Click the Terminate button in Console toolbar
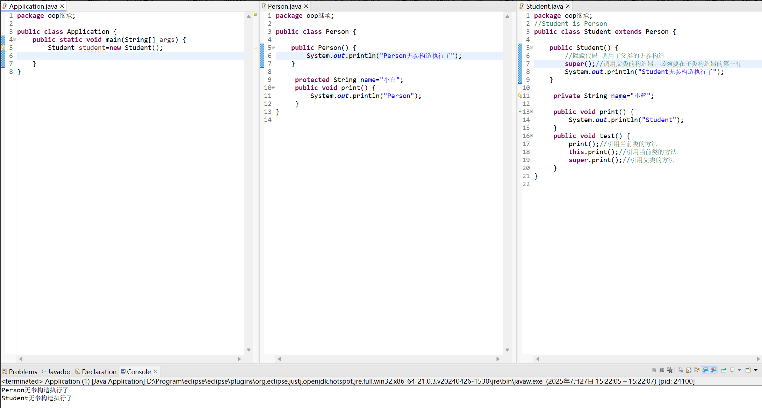The image size is (762, 408). click(x=654, y=370)
